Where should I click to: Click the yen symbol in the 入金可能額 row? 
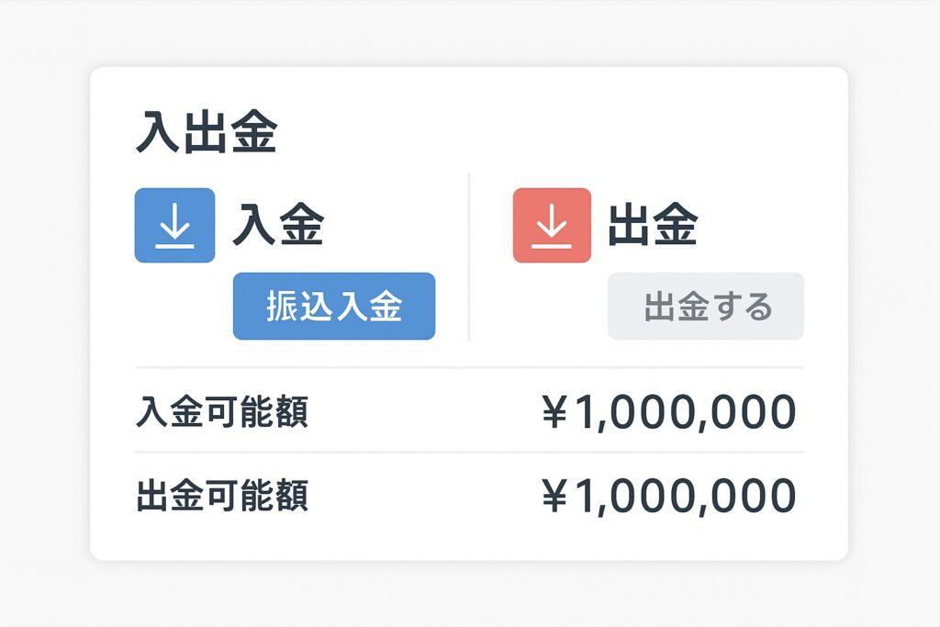click(554, 412)
